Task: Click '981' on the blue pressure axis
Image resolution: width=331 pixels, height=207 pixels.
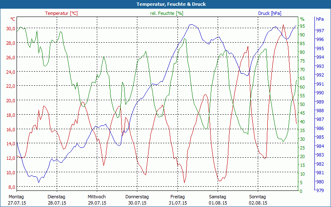Action: click(320, 173)
